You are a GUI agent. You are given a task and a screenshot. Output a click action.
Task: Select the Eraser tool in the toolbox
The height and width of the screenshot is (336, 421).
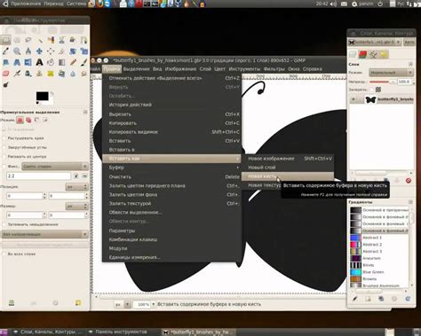5,74
